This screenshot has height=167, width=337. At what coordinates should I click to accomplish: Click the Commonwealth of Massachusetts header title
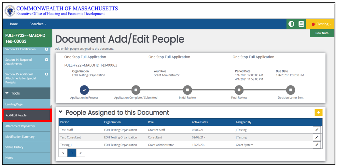[67, 8]
